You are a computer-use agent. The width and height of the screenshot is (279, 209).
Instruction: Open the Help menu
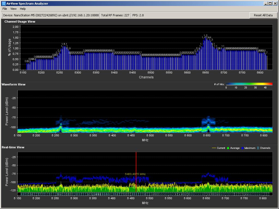23,9
